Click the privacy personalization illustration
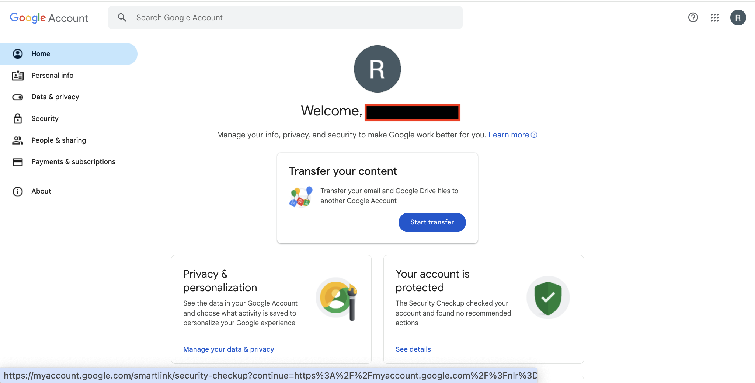The height and width of the screenshot is (383, 755). (337, 298)
